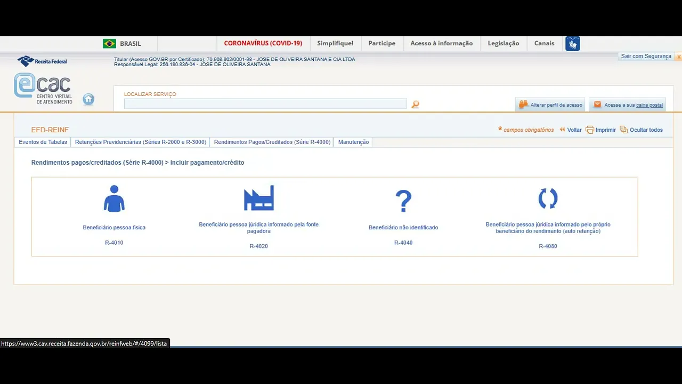Click the Voltar link
Screen dimensions: 682x384
(574, 130)
